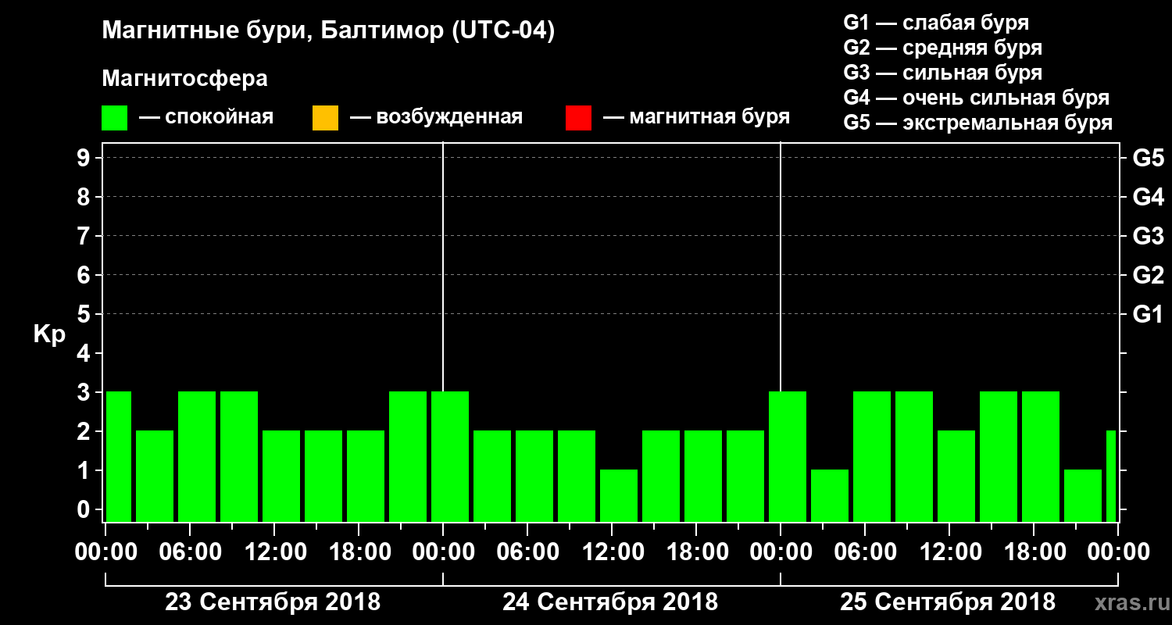Click the 06:00 bar on 23 September
1172x625 pixels.
click(197, 456)
